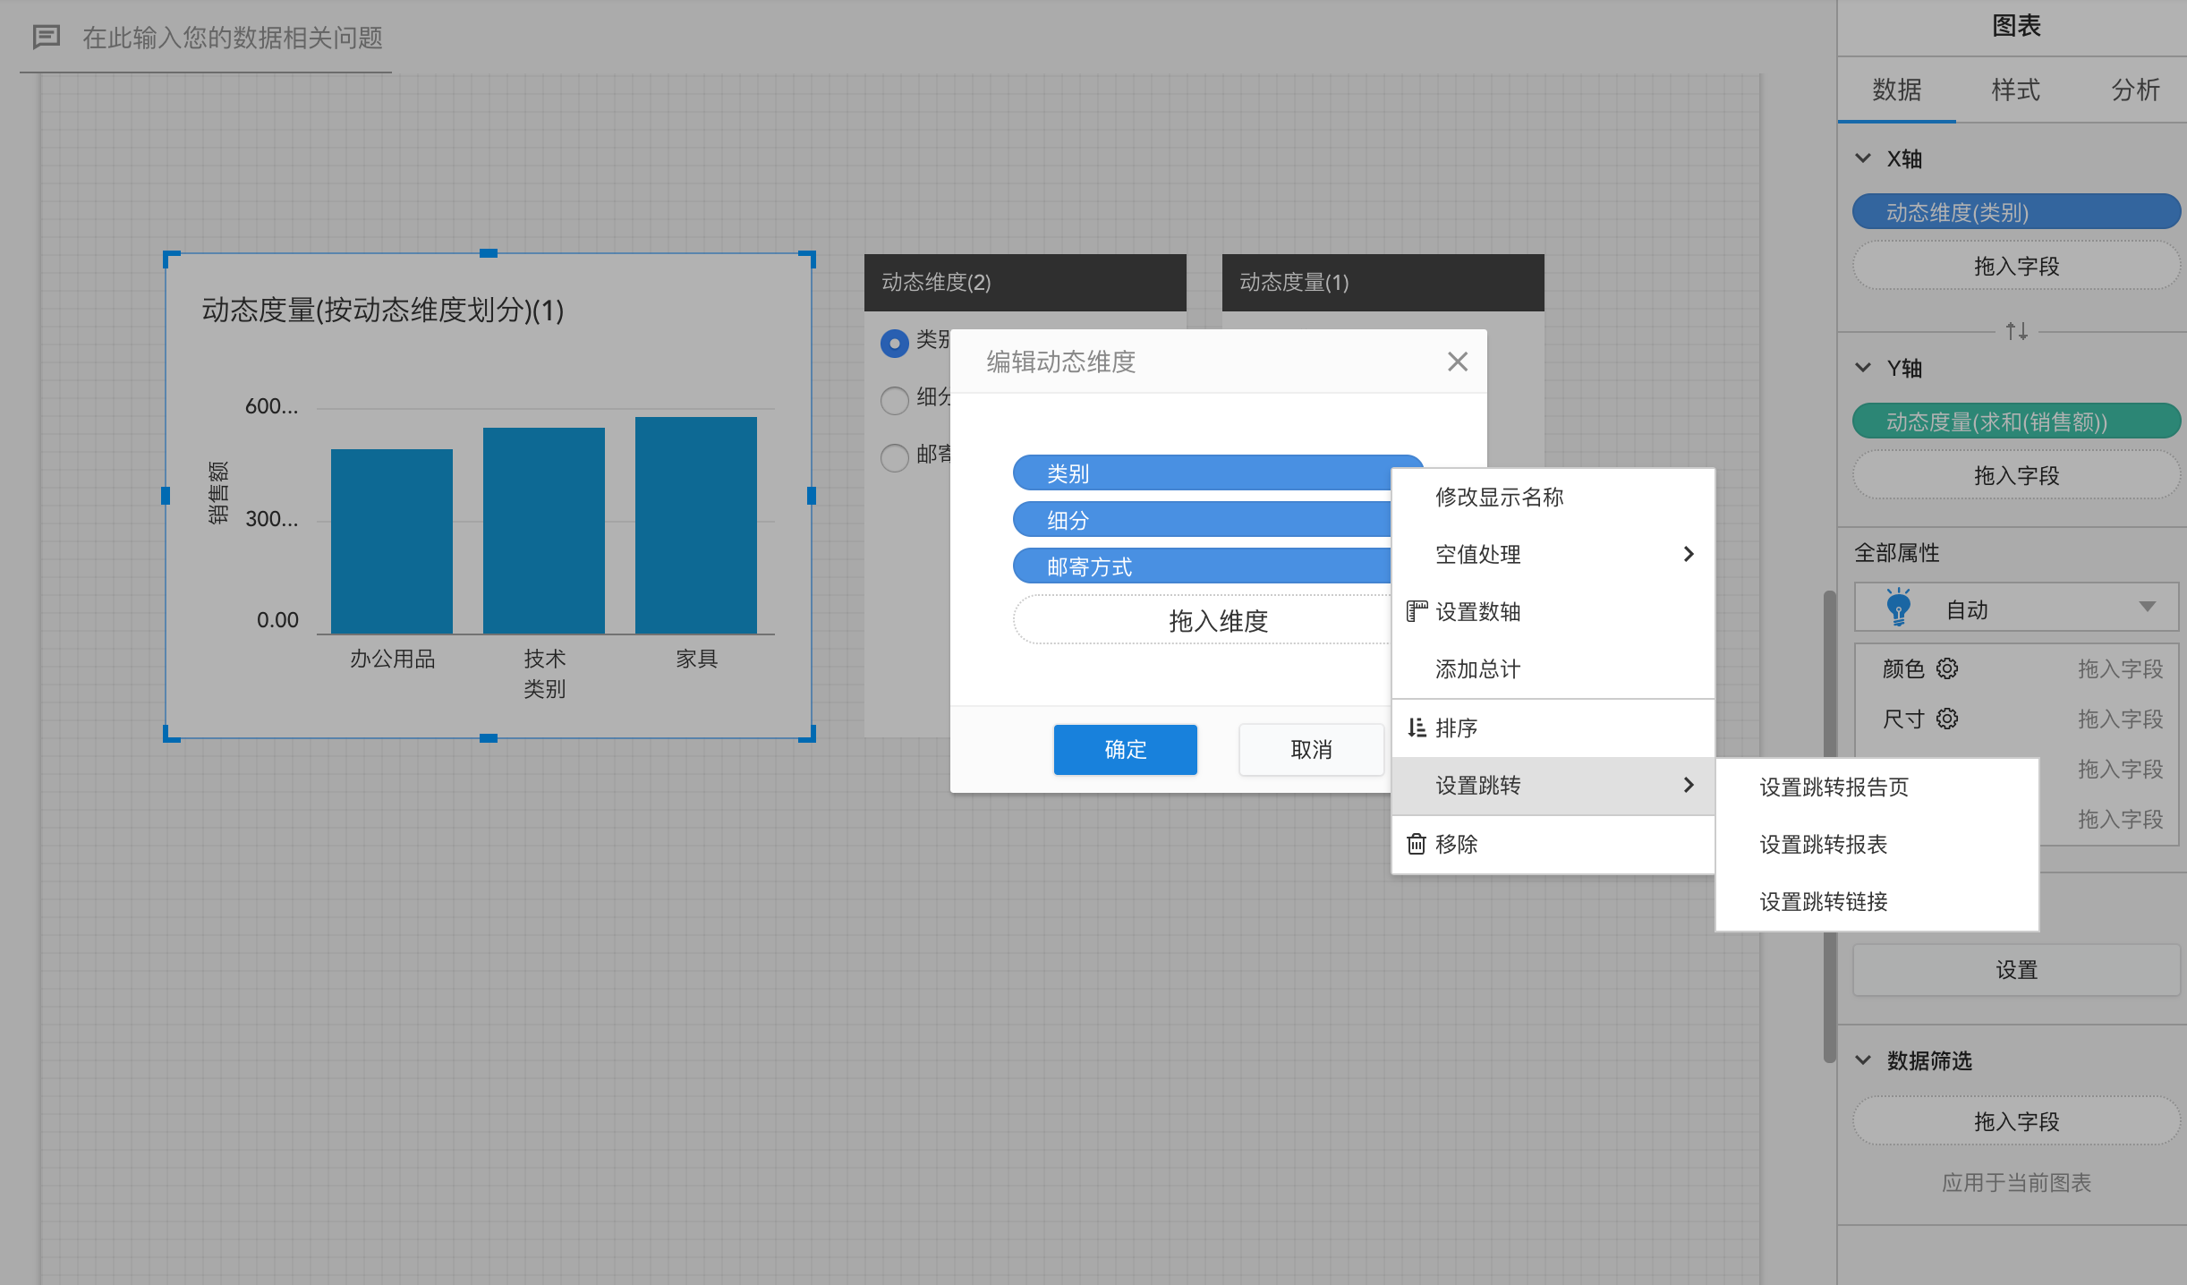Click the 排序 sort icon in context menu
The image size is (2187, 1285).
point(1416,728)
